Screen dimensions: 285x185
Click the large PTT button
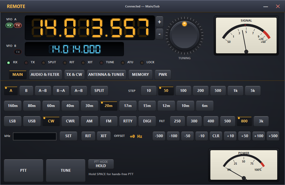24,170
